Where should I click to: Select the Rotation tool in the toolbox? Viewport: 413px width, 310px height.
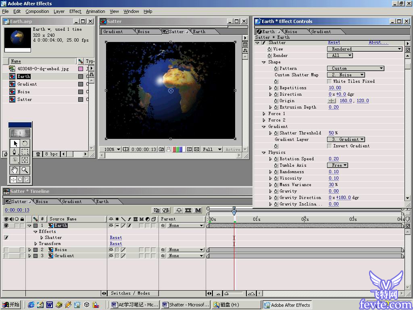25,143
